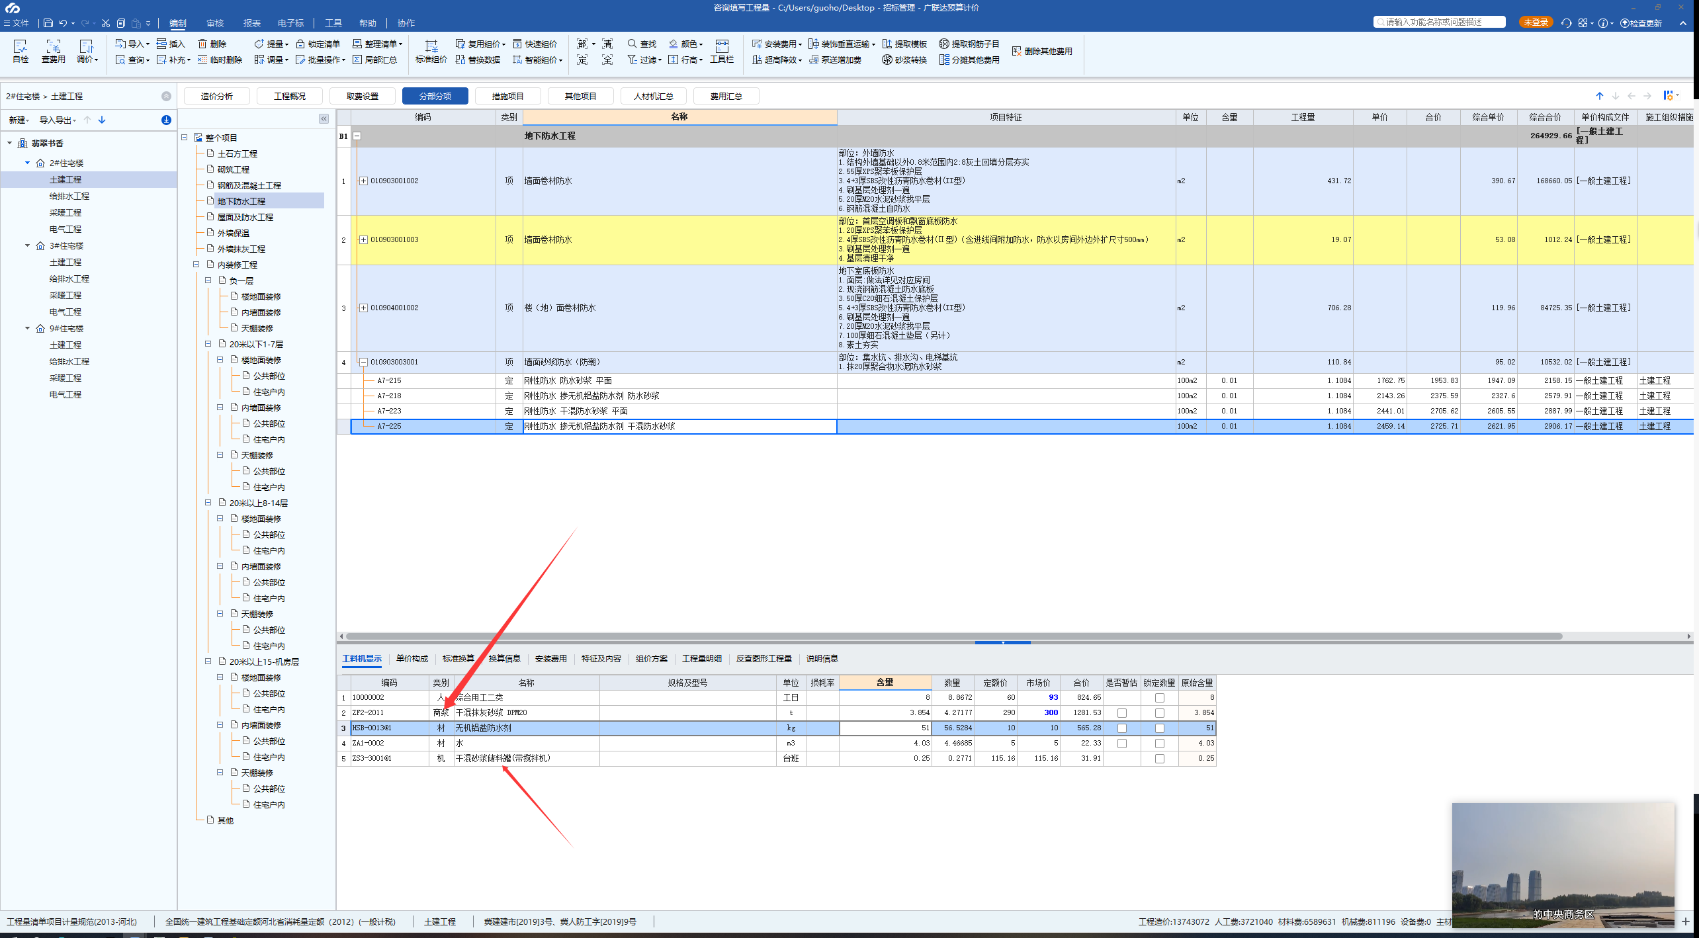This screenshot has height=938, width=1699.
Task: Toggle 是否暂估 checkbox for 无机铝盐防水剂 row
Action: click(1121, 728)
